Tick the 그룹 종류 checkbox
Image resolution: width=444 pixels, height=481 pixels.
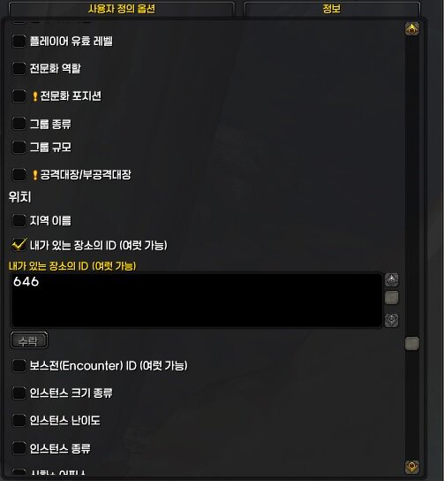(x=19, y=124)
